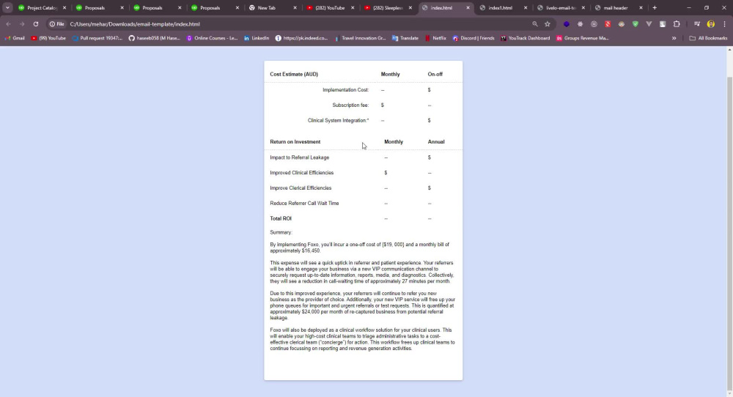Click Improved Clinical Efficiencies row label
The image size is (733, 397).
click(301, 173)
